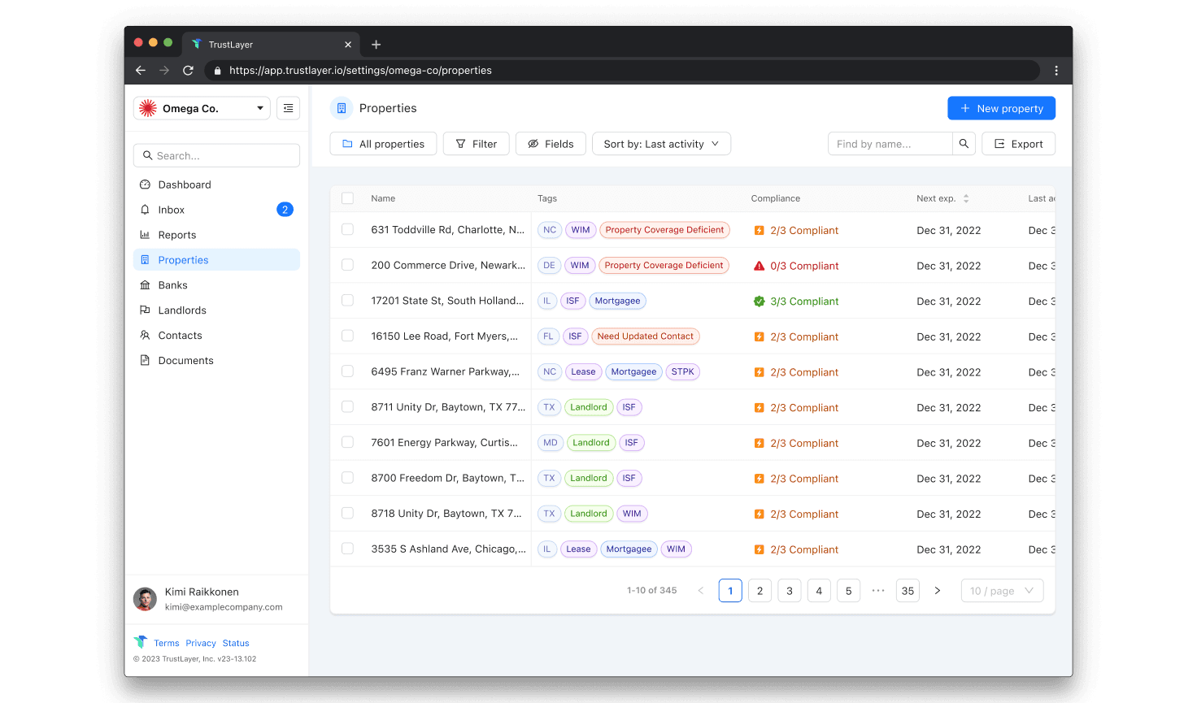Select the checkbox for 17201 State St
Screen dimensions: 1197x703
pos(347,301)
